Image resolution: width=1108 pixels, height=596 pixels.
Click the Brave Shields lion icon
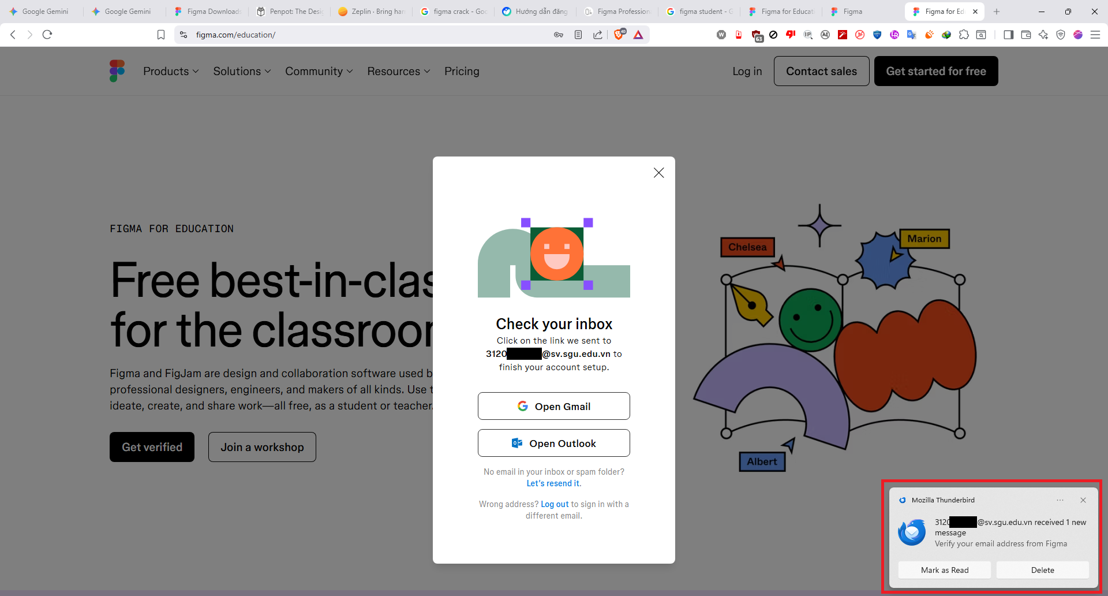pyautogui.click(x=619, y=35)
